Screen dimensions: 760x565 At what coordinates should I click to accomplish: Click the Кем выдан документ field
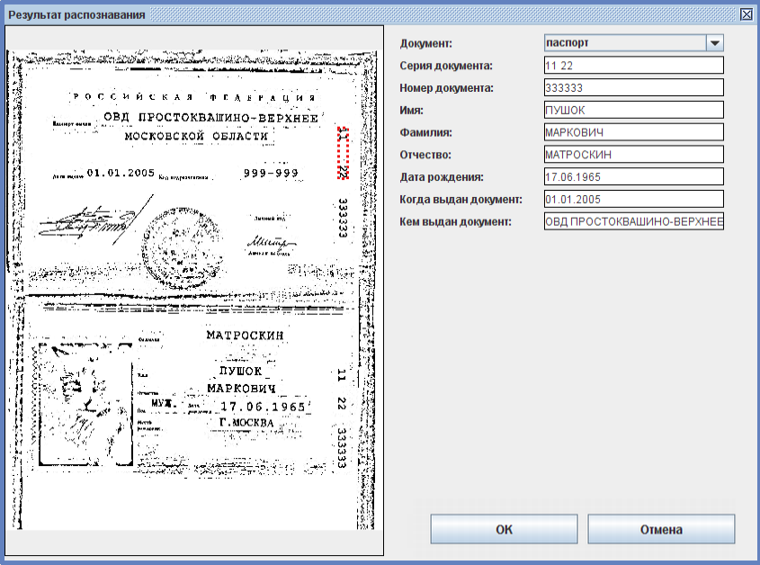633,221
